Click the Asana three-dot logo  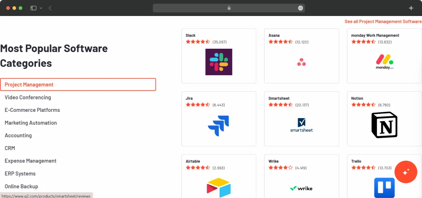tap(301, 62)
